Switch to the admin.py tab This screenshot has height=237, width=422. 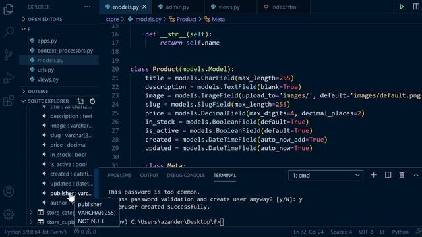177,7
